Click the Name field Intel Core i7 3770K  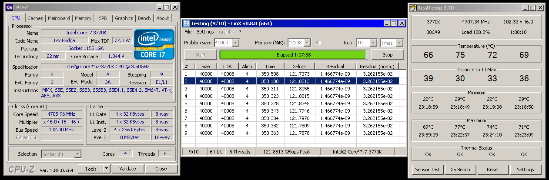[86, 33]
